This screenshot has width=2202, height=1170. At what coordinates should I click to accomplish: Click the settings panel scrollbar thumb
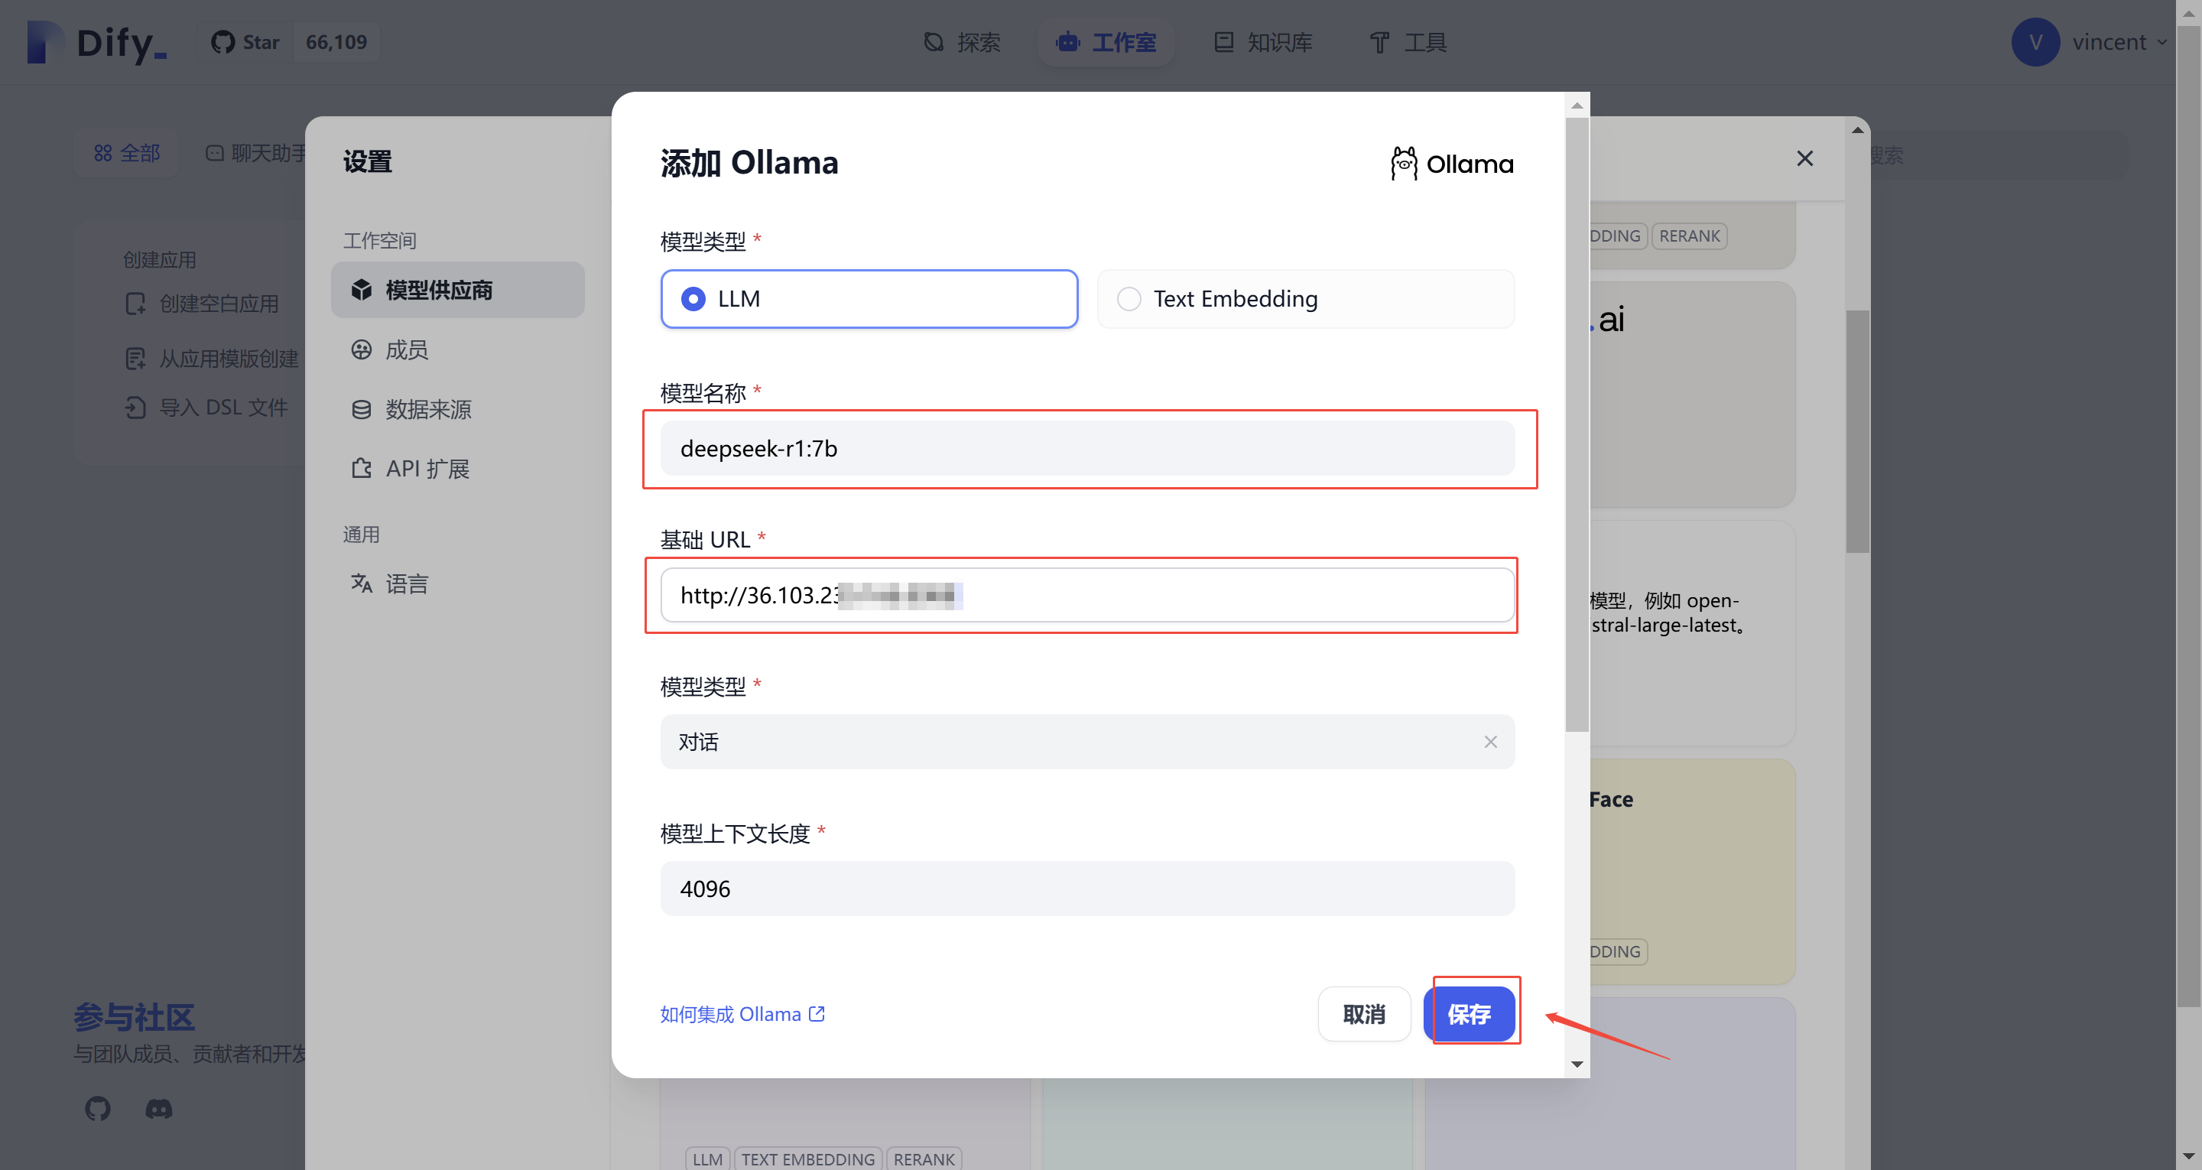click(x=1857, y=431)
